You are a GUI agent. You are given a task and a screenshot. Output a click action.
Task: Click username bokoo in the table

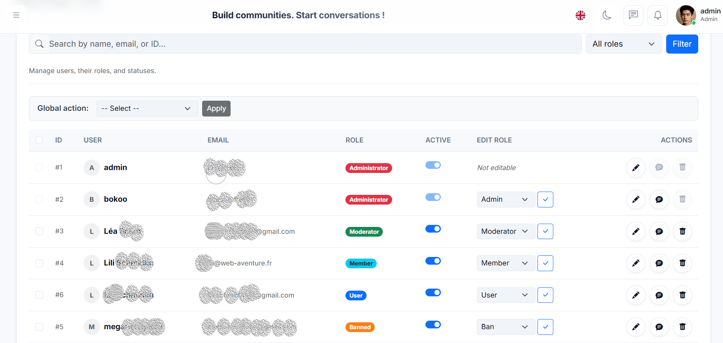click(x=115, y=199)
